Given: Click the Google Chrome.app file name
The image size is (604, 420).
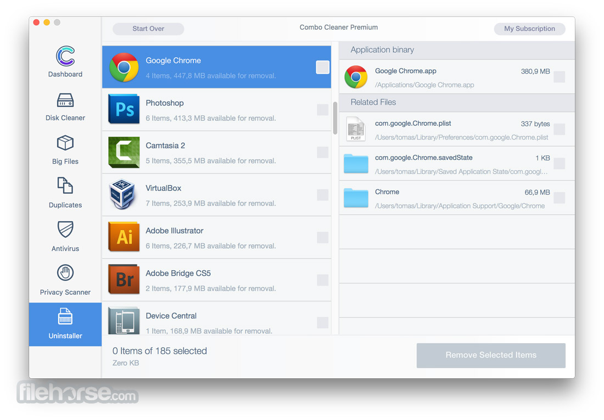Looking at the screenshot, I should 406,71.
